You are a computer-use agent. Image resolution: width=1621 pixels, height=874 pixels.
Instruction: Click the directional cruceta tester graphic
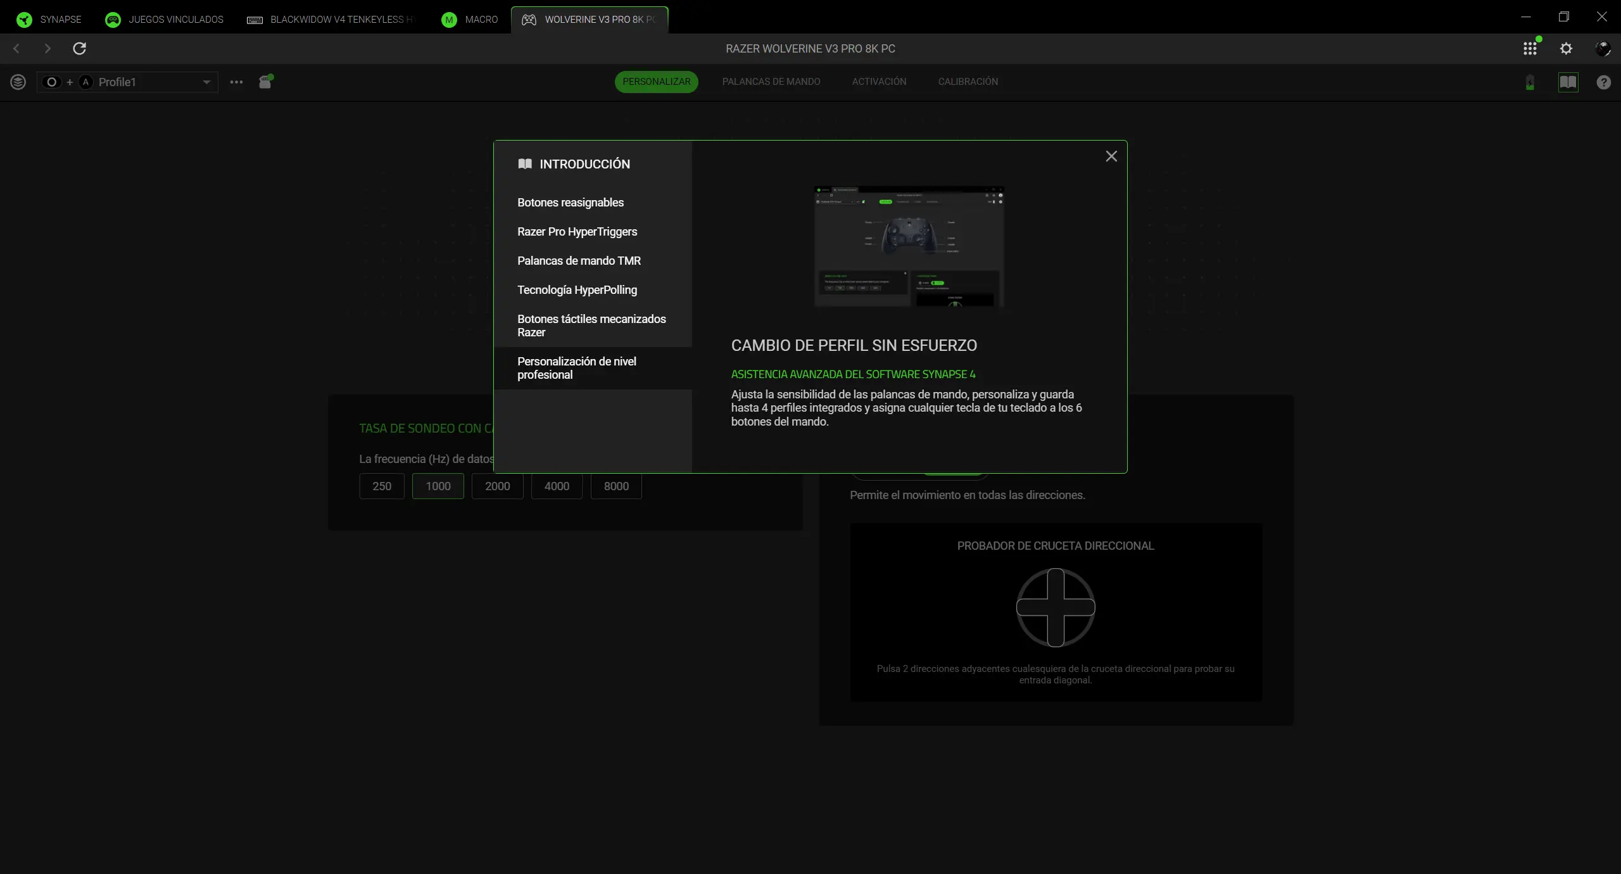pos(1054,607)
